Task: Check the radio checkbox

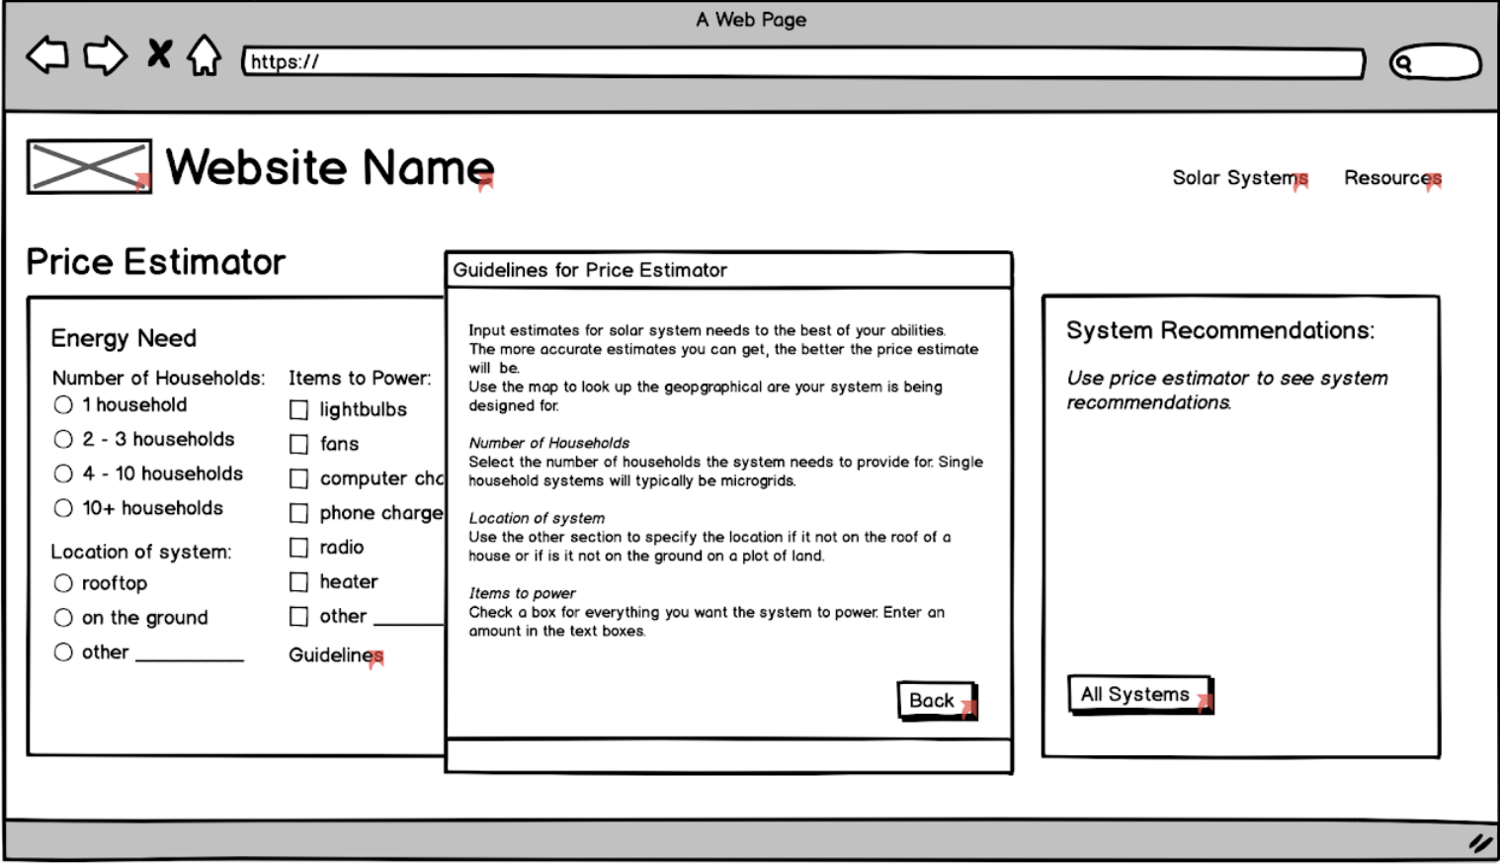Action: [298, 548]
